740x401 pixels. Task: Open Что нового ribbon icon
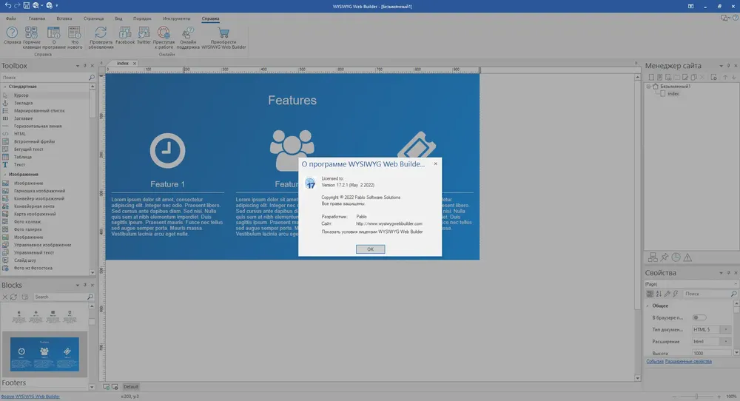click(x=75, y=33)
